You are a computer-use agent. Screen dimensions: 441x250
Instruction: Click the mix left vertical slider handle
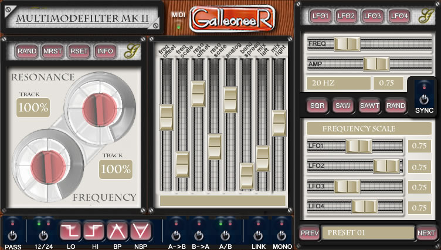pos(263,158)
